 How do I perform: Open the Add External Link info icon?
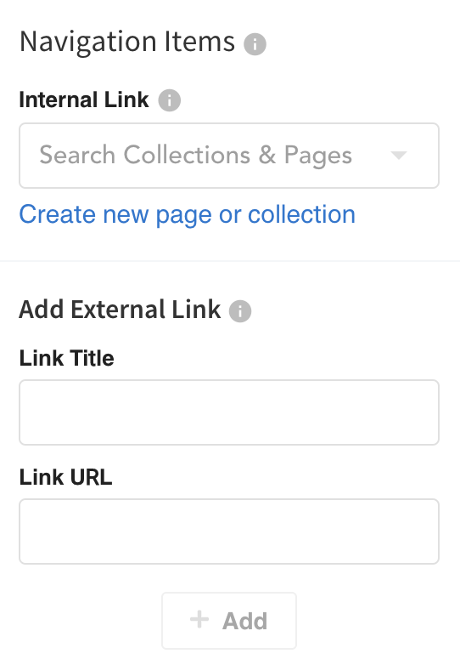coord(240,311)
